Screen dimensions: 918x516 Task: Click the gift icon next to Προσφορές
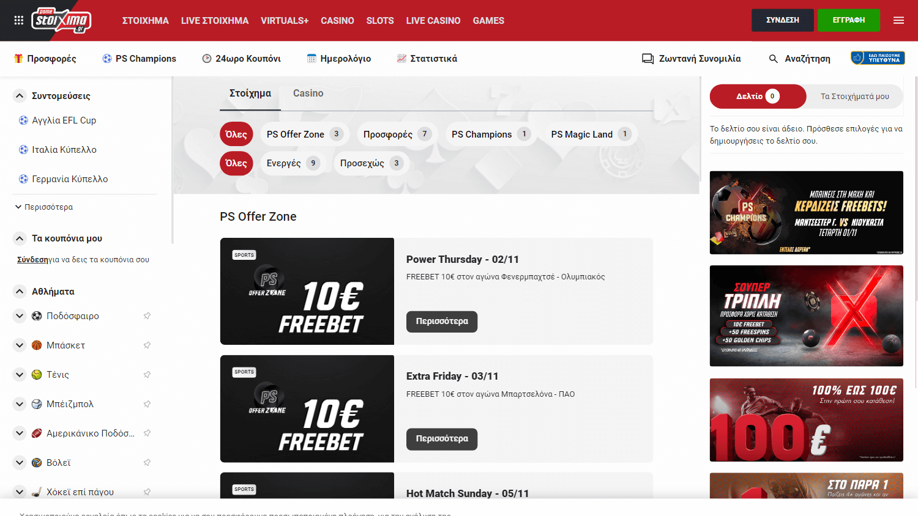pos(18,59)
